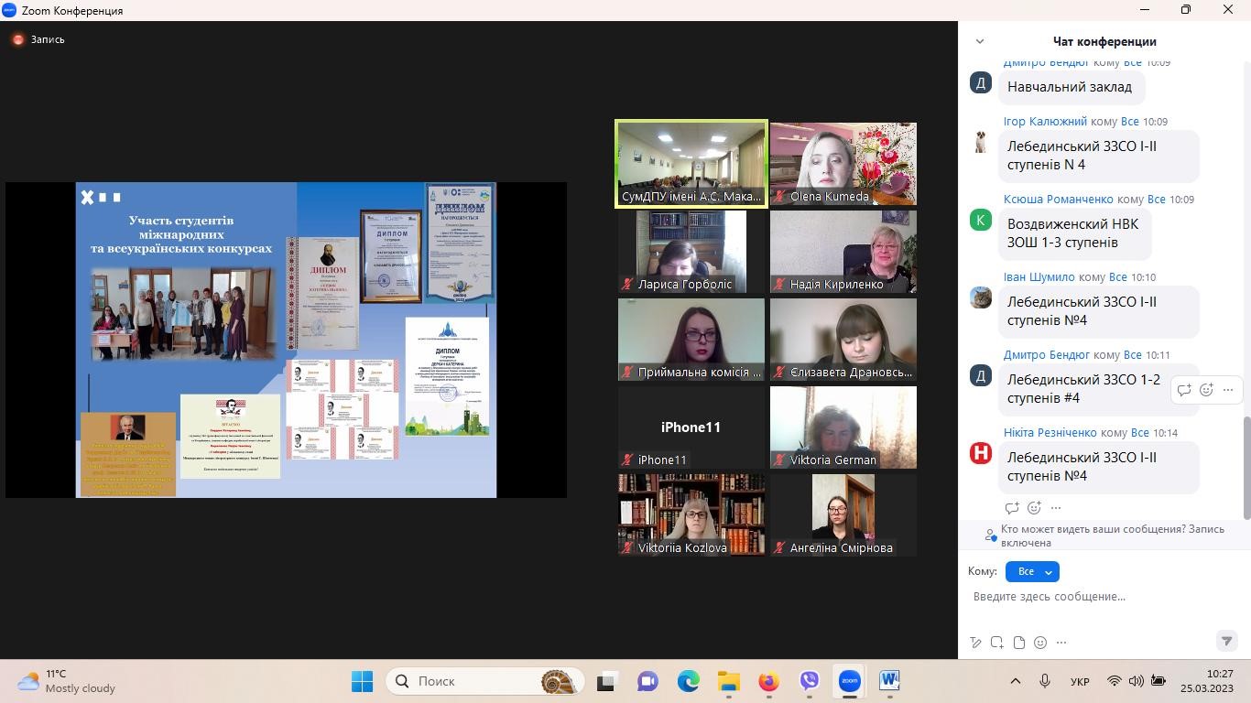The width and height of the screenshot is (1251, 703).
Task: Collapse the conference chat panel chevron
Action: point(980,41)
